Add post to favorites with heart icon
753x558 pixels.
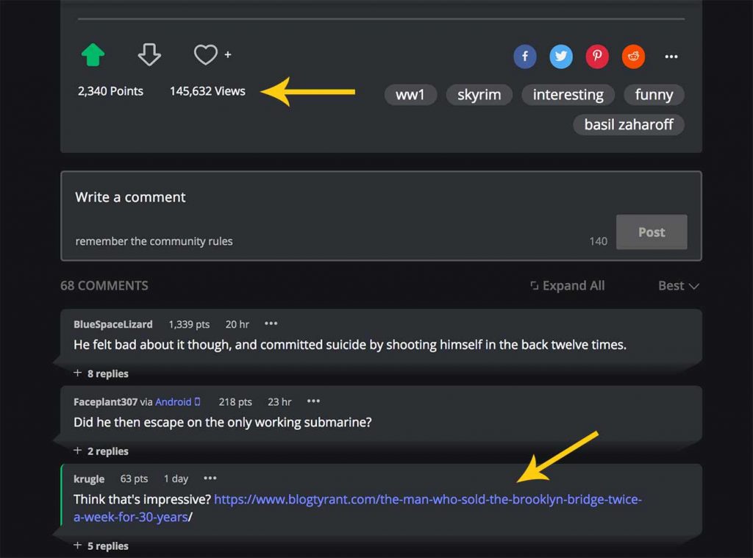207,54
